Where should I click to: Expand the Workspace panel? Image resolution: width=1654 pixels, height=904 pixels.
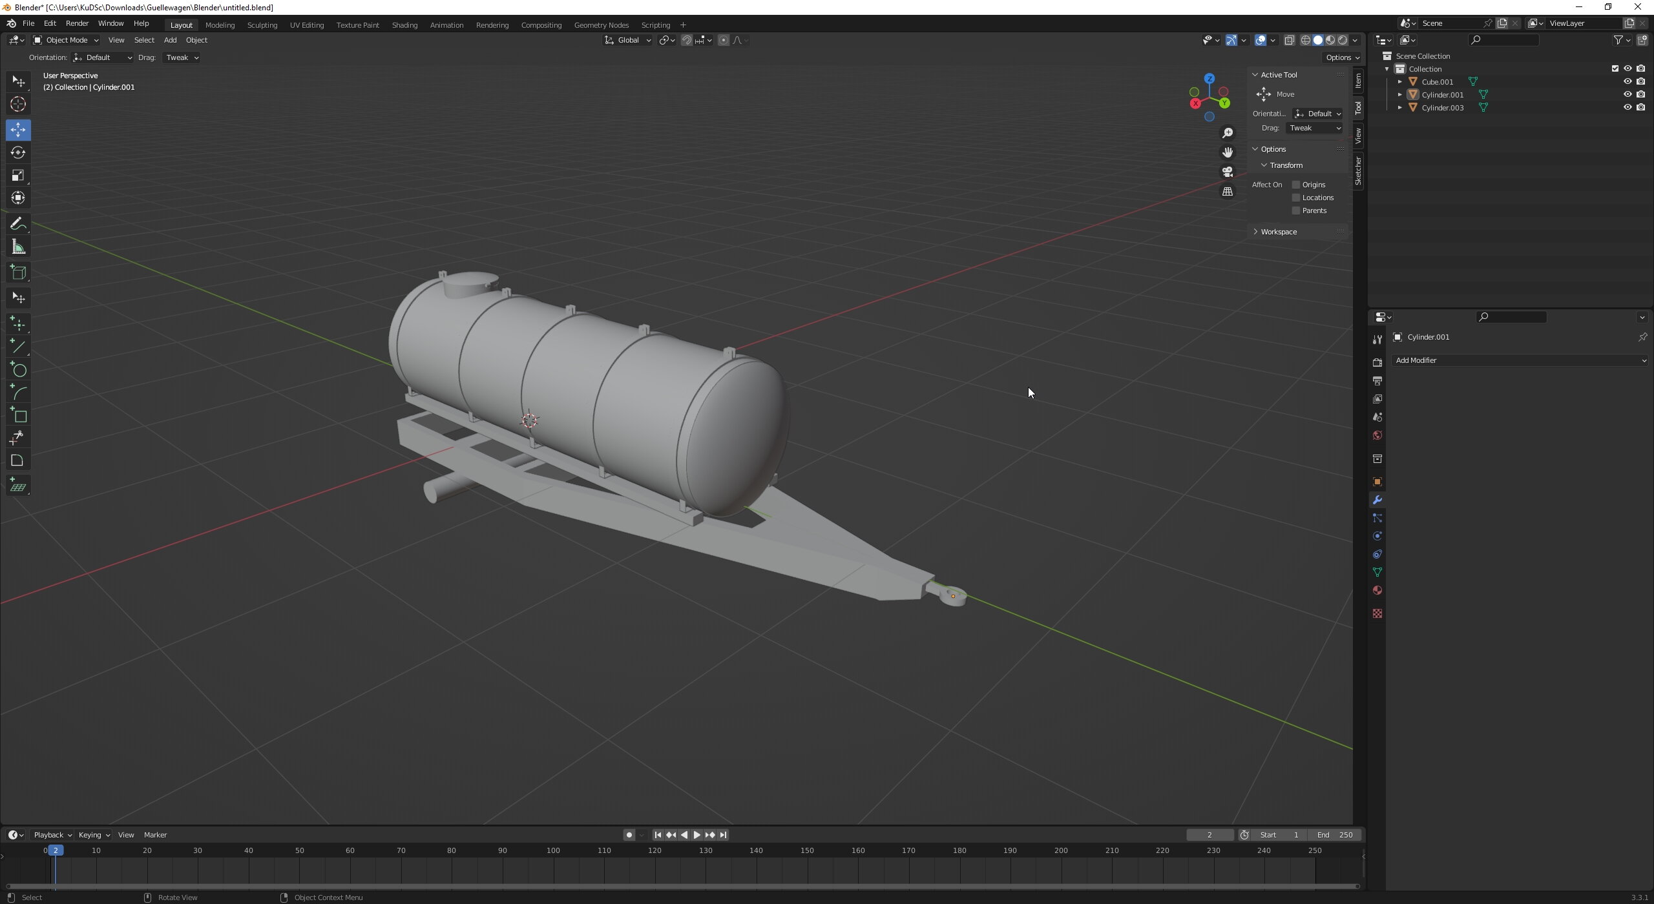tap(1278, 232)
